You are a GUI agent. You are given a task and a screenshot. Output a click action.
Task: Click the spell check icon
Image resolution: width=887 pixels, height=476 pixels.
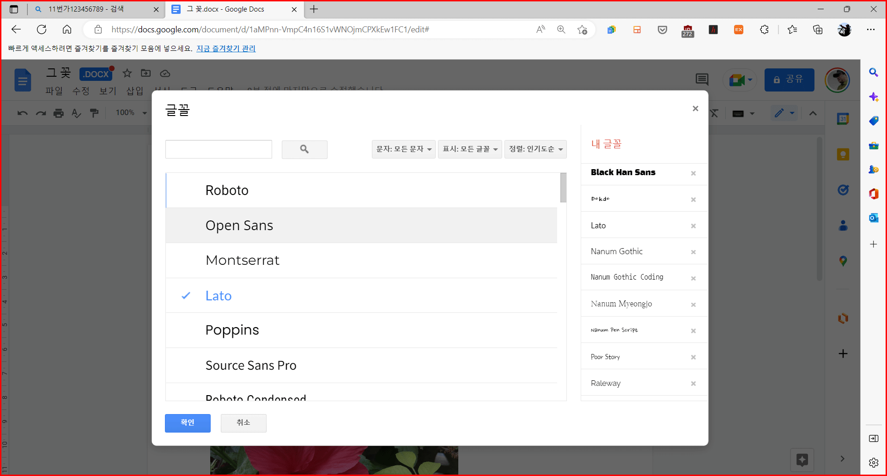pyautogui.click(x=76, y=113)
